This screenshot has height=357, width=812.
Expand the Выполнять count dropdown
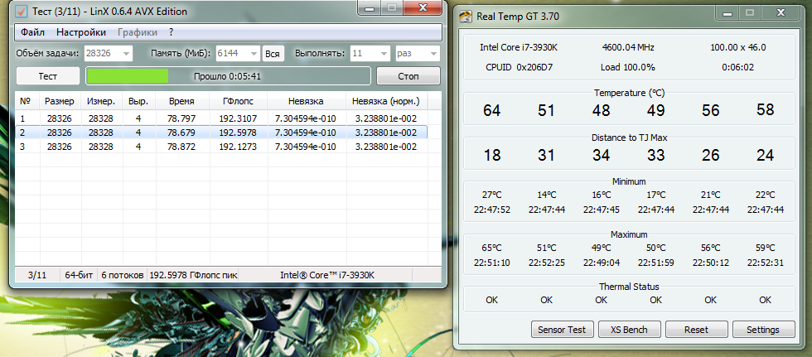click(383, 54)
